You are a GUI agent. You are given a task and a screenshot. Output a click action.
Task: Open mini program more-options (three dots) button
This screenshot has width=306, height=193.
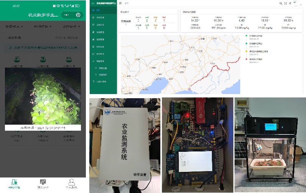coord(66,15)
